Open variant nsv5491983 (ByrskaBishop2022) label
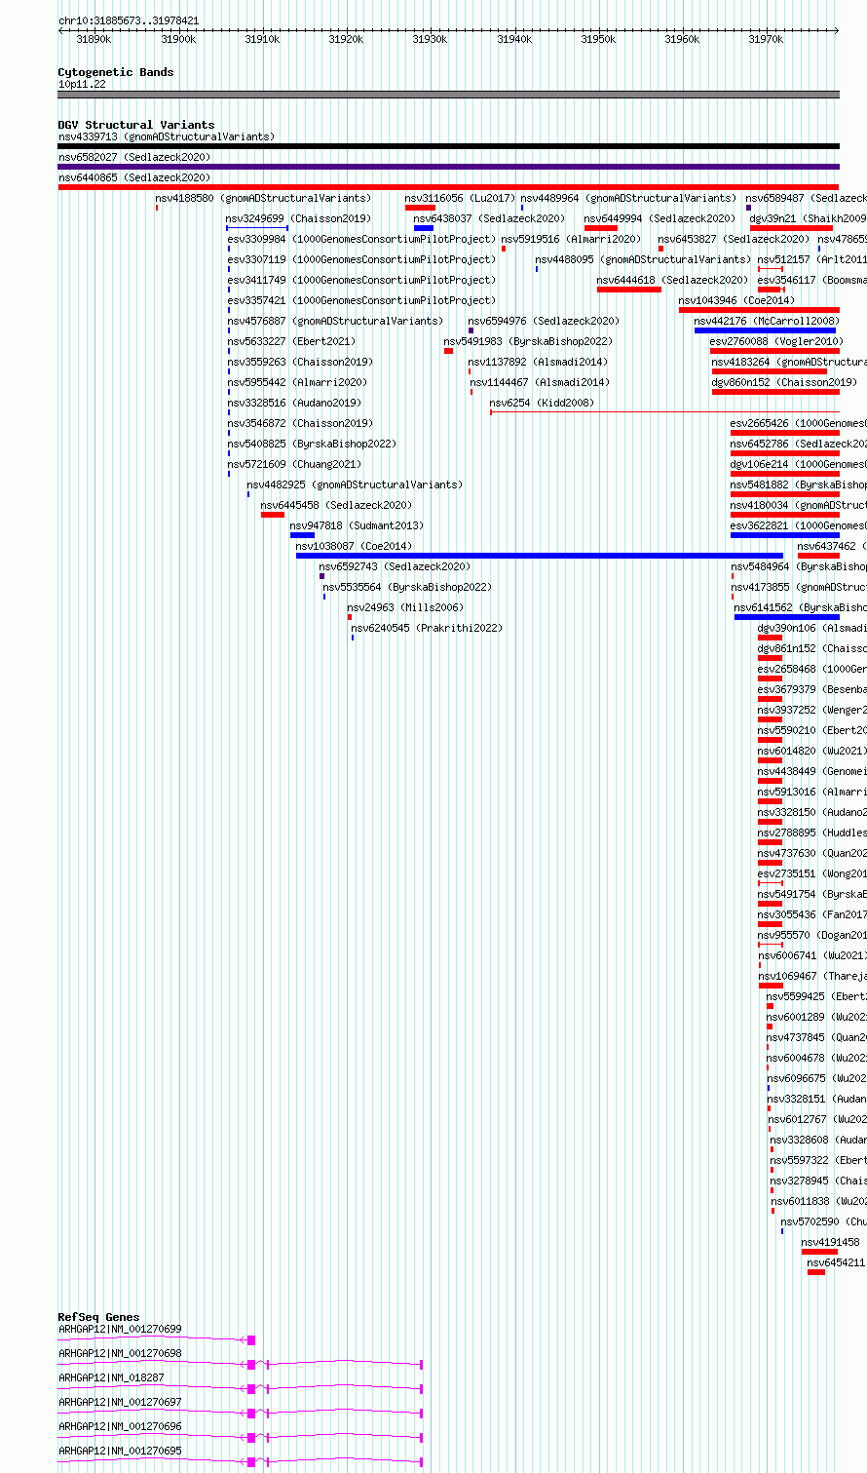 [528, 341]
